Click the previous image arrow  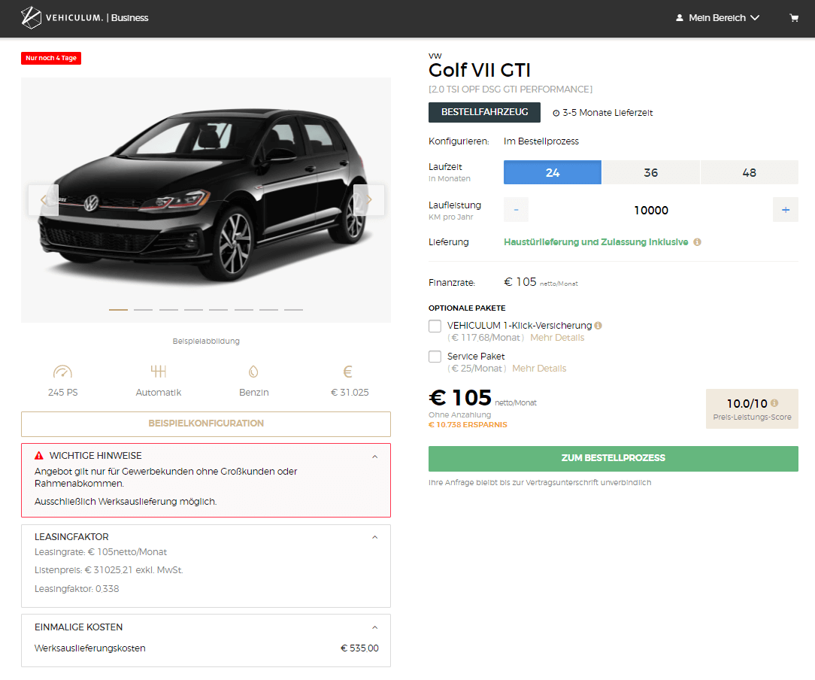[43, 199]
